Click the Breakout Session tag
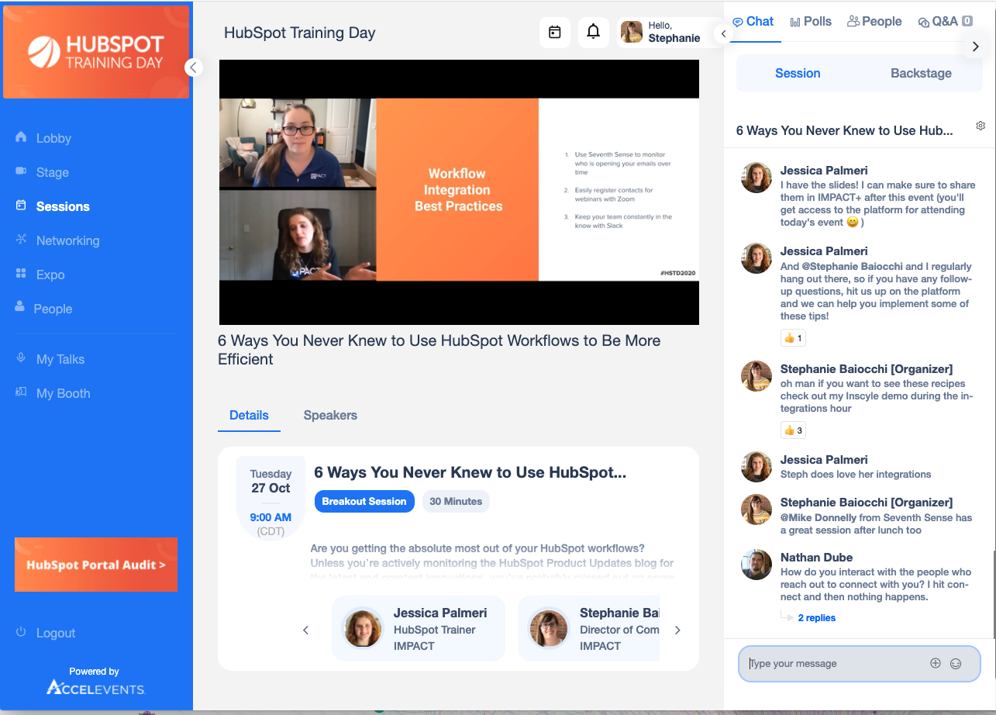Image resolution: width=996 pixels, height=715 pixels. 364,502
